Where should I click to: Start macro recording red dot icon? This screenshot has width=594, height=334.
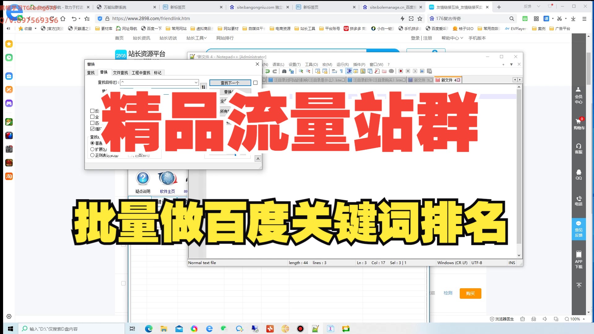point(401,71)
